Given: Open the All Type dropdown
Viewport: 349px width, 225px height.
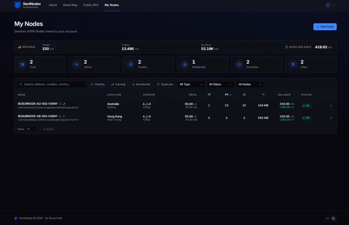Looking at the screenshot, I should [x=191, y=84].
